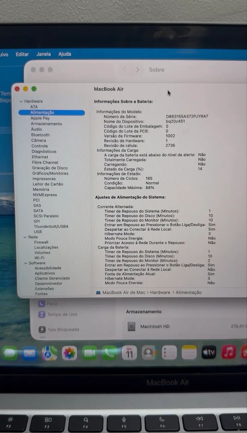Select ATA in the Hardware list

pos(34,107)
